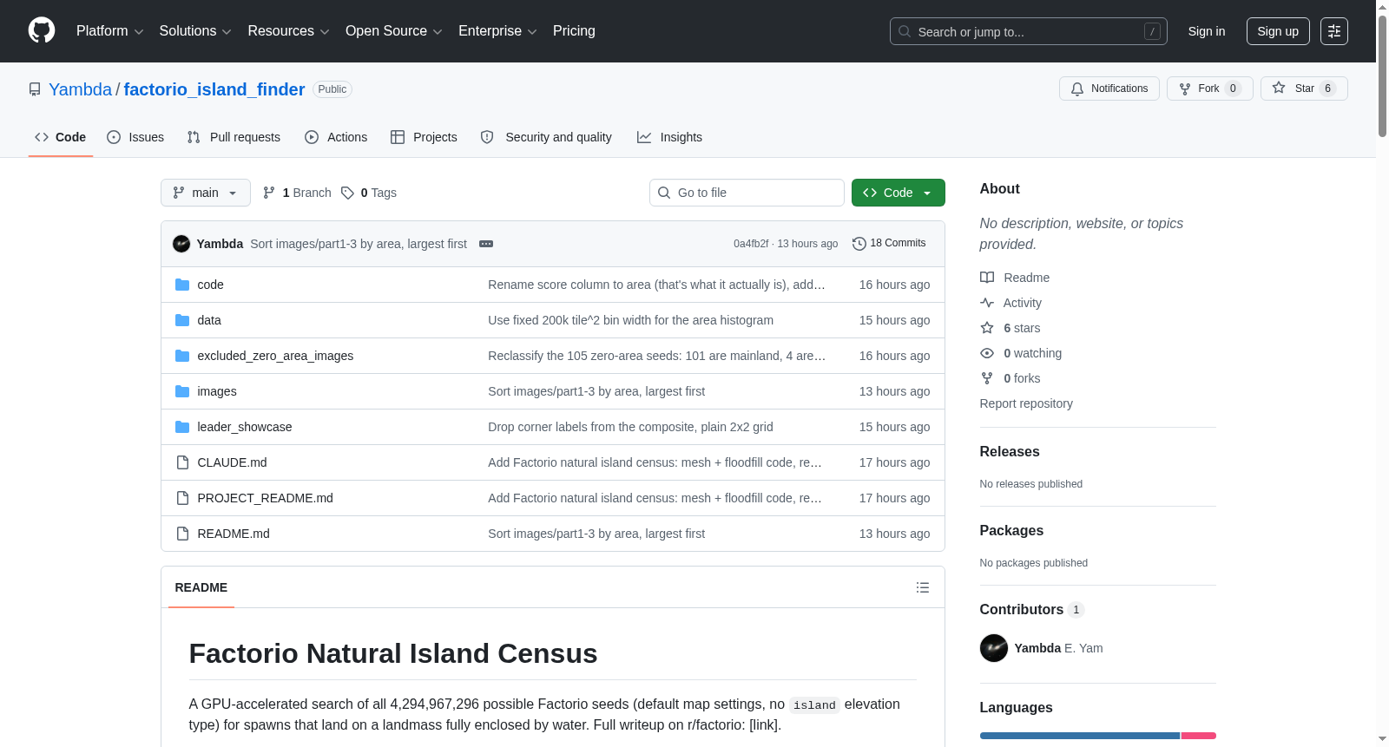Click the Yambda contributor avatar
The image size is (1389, 747).
pyautogui.click(x=994, y=648)
